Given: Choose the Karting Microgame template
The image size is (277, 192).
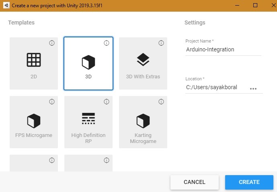Looking at the screenshot, I should (143, 122).
